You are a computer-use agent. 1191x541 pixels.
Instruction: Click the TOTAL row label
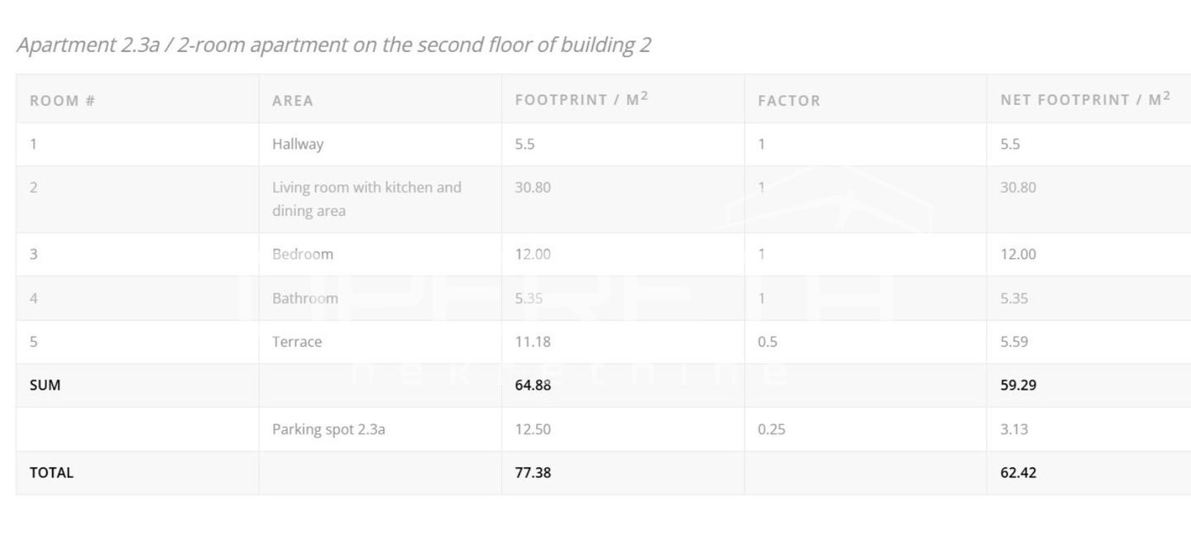[x=51, y=472]
